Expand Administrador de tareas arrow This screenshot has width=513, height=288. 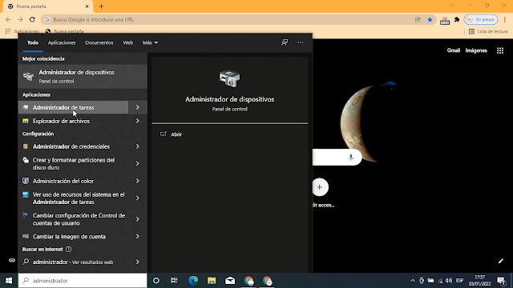[x=138, y=107]
